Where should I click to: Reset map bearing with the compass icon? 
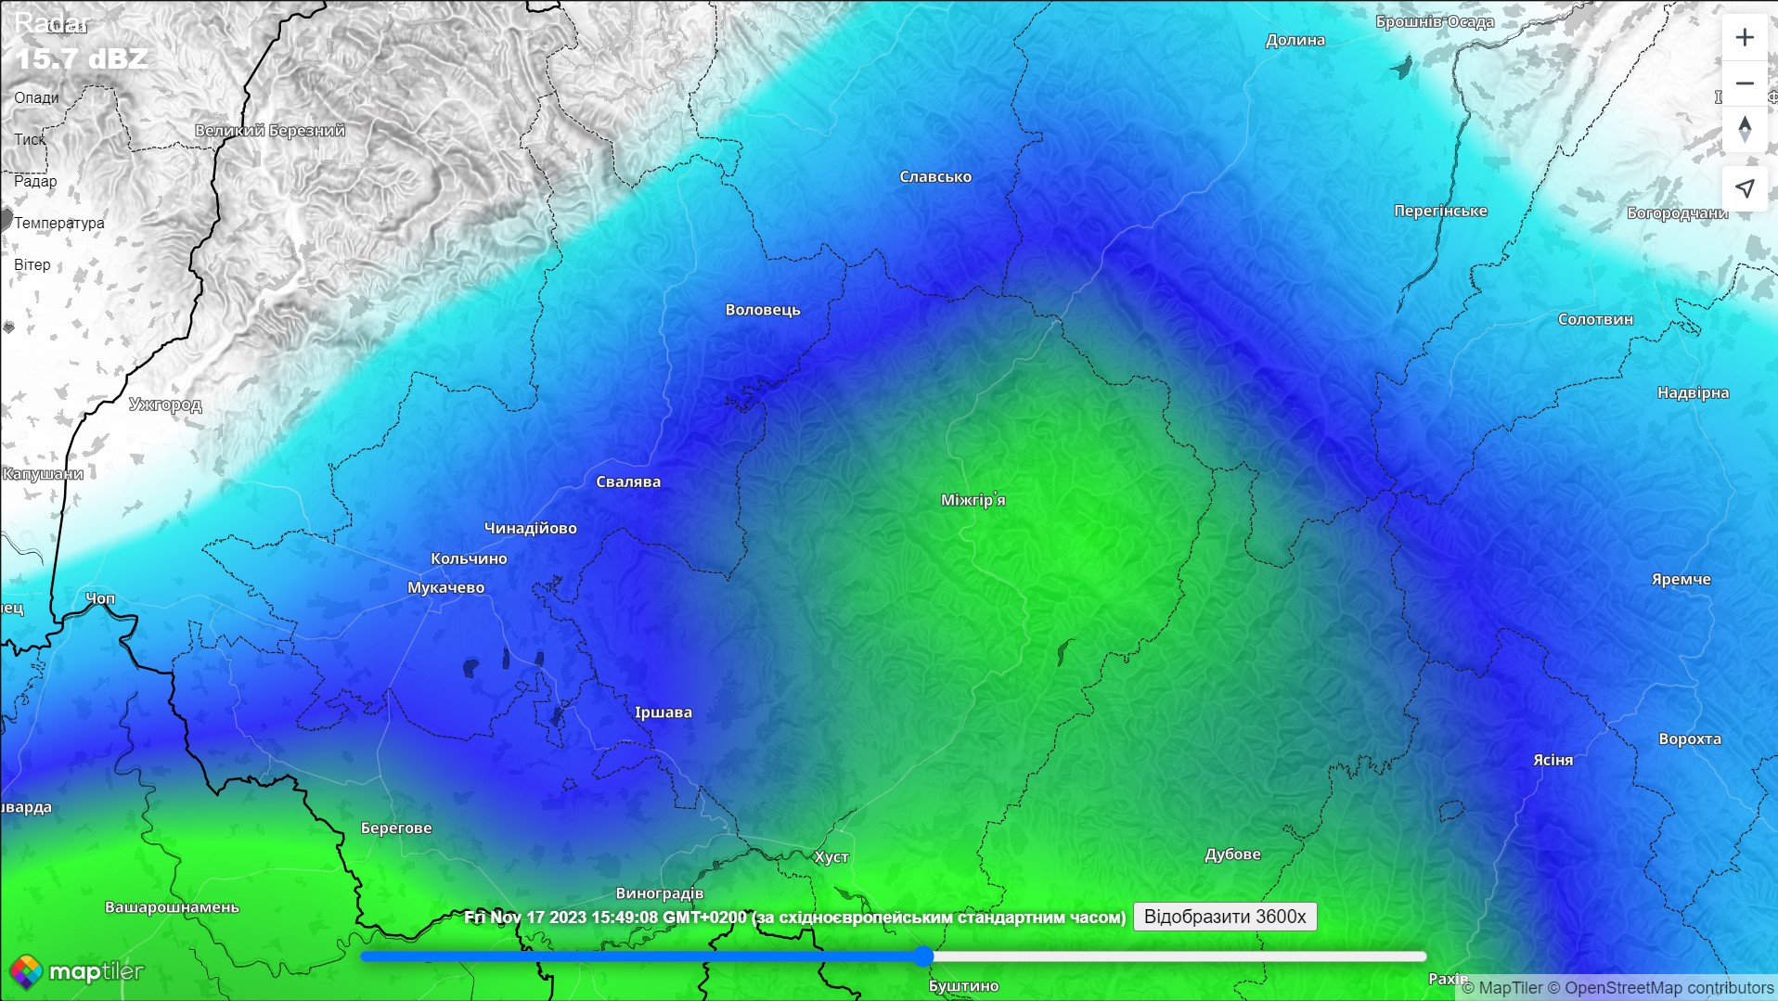pos(1745,129)
